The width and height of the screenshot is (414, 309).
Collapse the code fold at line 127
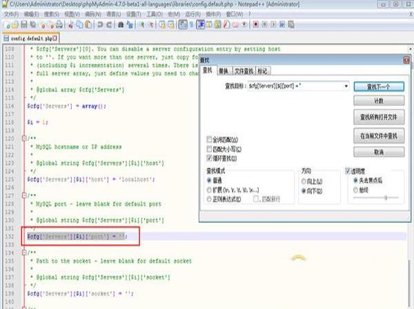23,195
